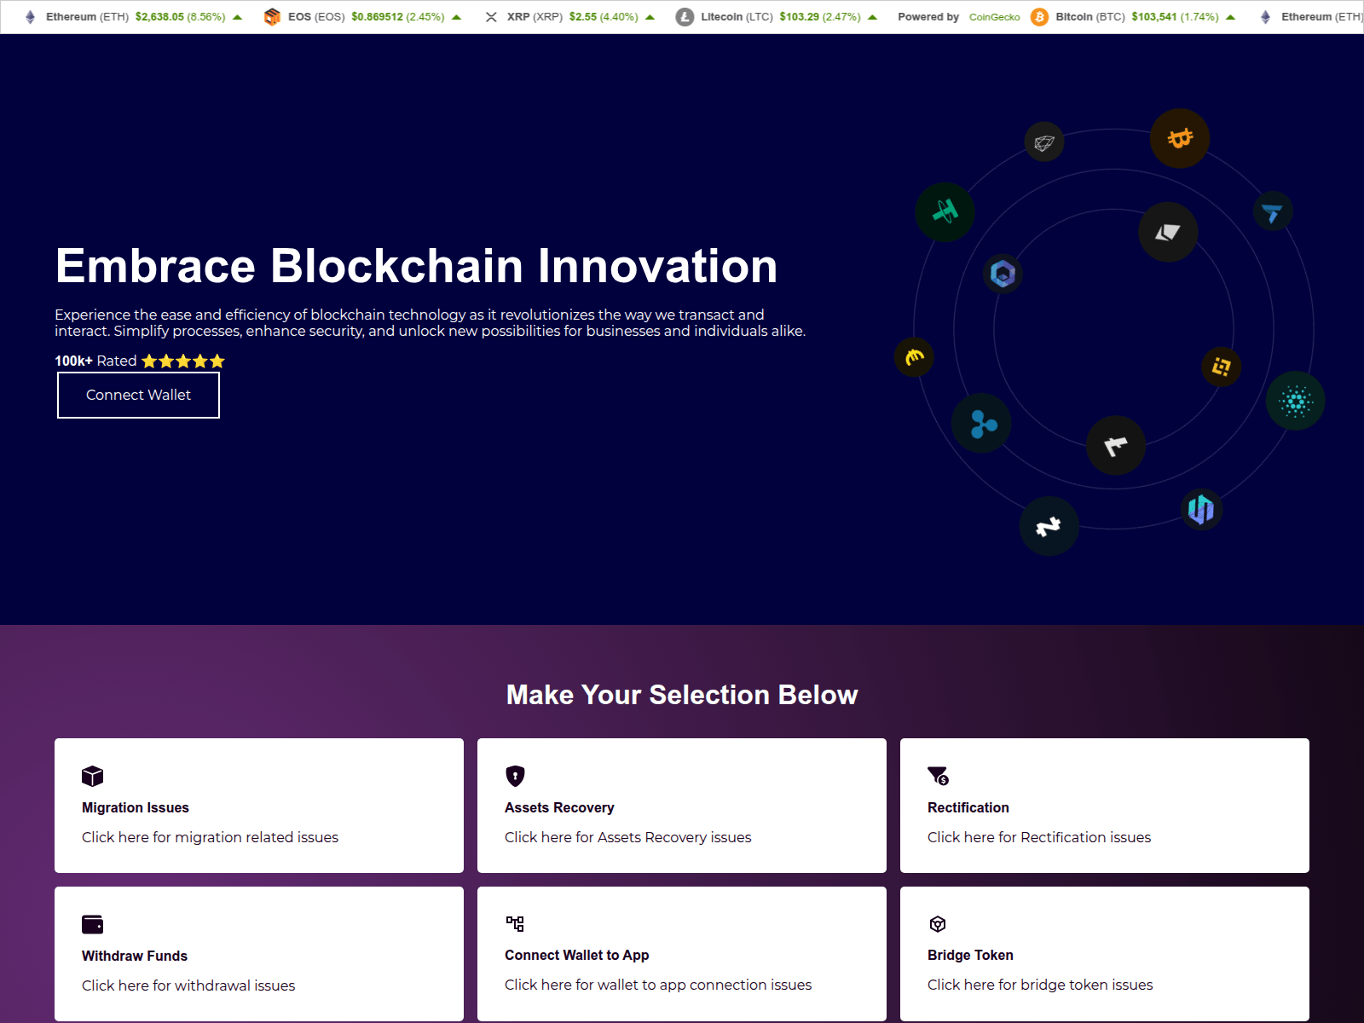Click the blue number-seven orbit icon
The image size is (1364, 1023).
[x=1273, y=211]
